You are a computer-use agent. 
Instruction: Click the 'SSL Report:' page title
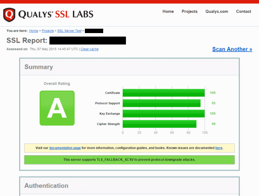(x=27, y=41)
